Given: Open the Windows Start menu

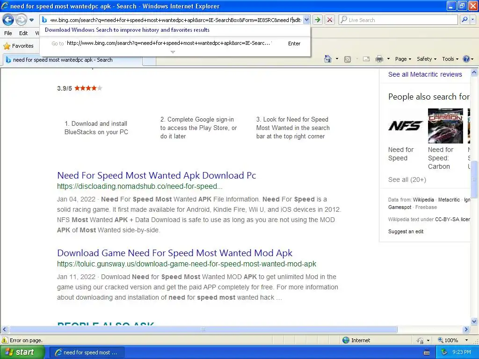Looking at the screenshot, I should pyautogui.click(x=22, y=352).
